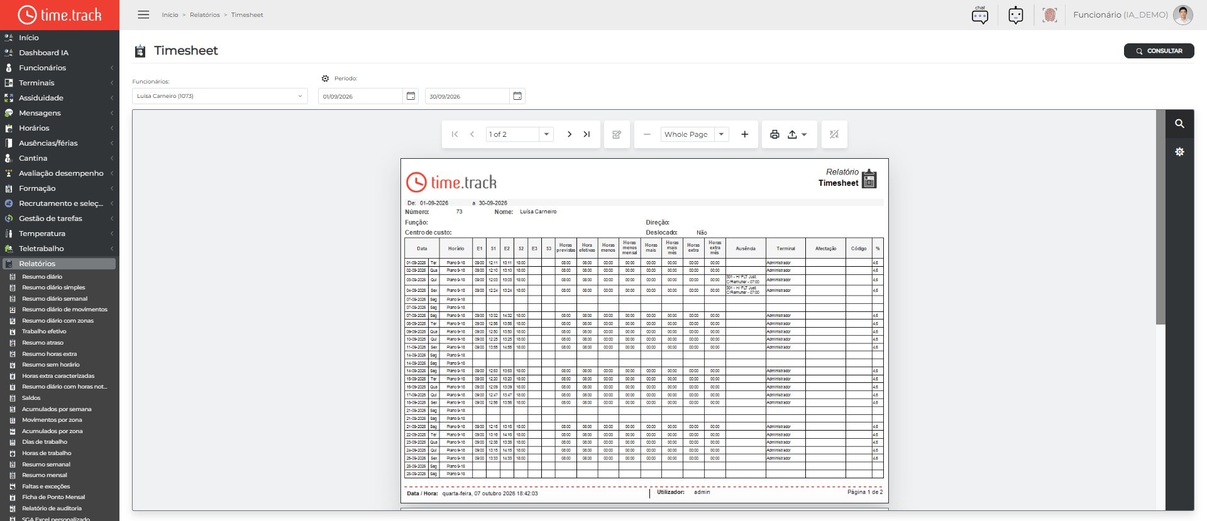Open the Saldos report link

point(31,398)
